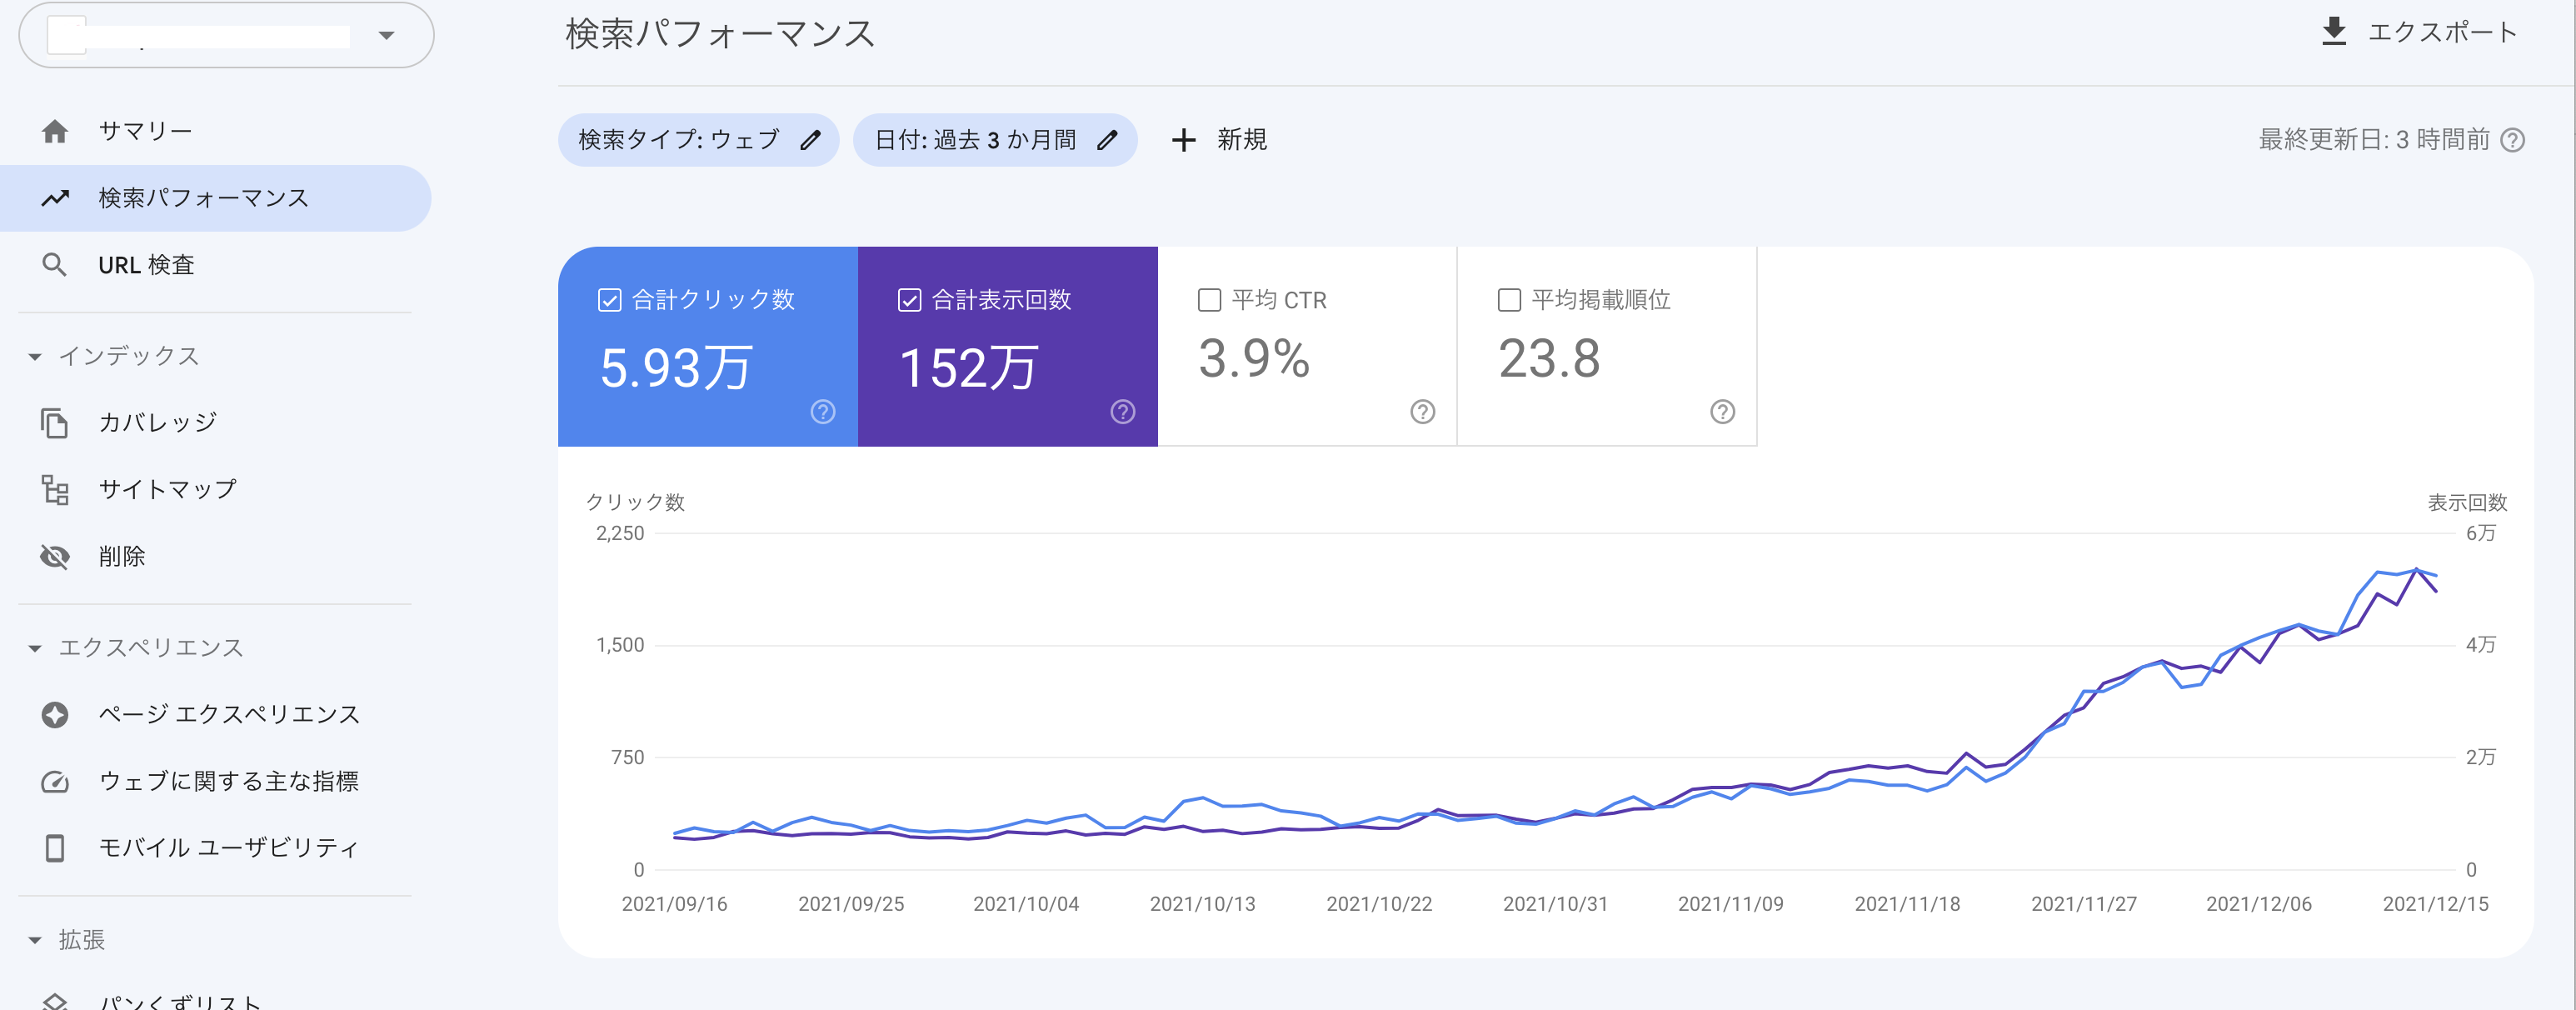Click pencil icon on 検索タイプ filter

coord(810,140)
